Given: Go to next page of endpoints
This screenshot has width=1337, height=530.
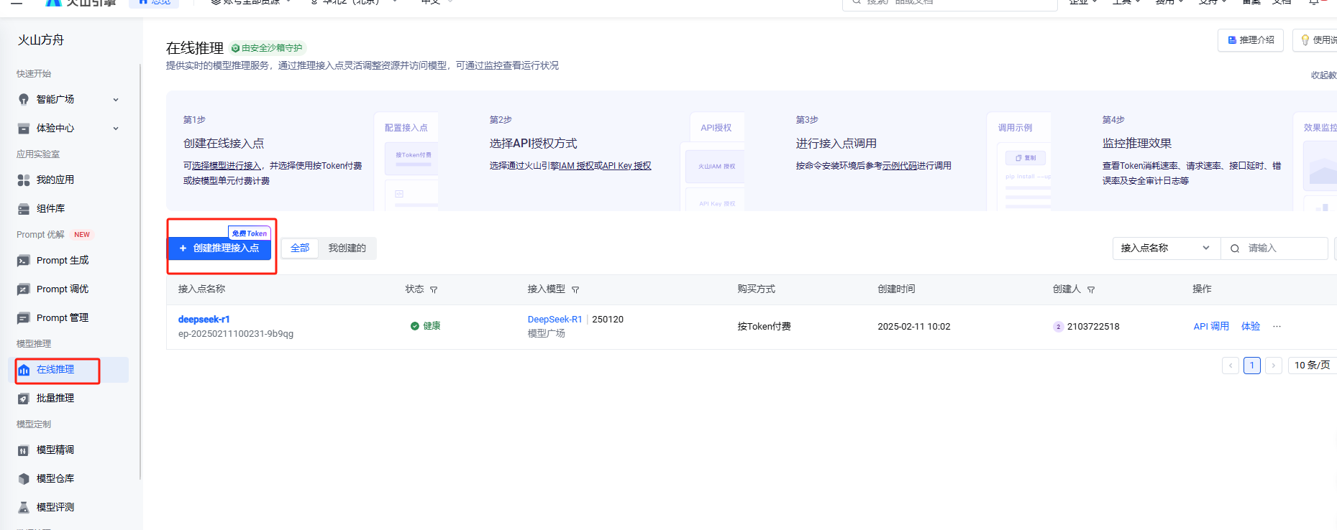Looking at the screenshot, I should point(1274,366).
